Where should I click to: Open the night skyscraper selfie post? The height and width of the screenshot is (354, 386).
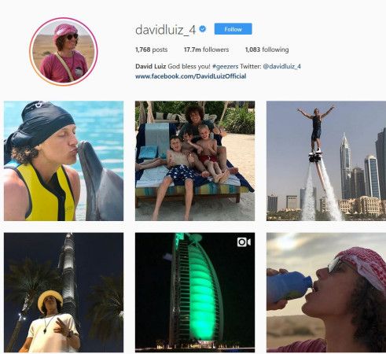[64, 293]
